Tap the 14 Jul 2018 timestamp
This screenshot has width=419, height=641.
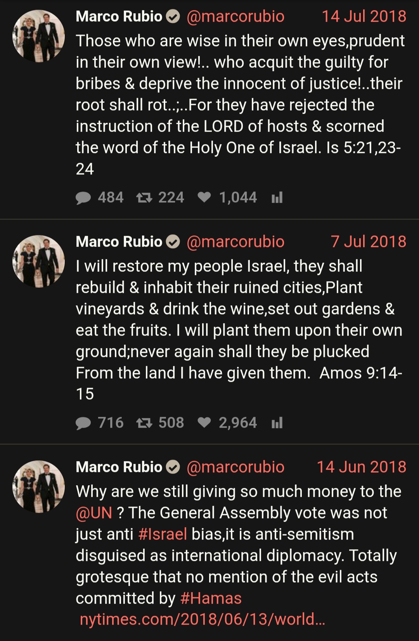tap(364, 16)
